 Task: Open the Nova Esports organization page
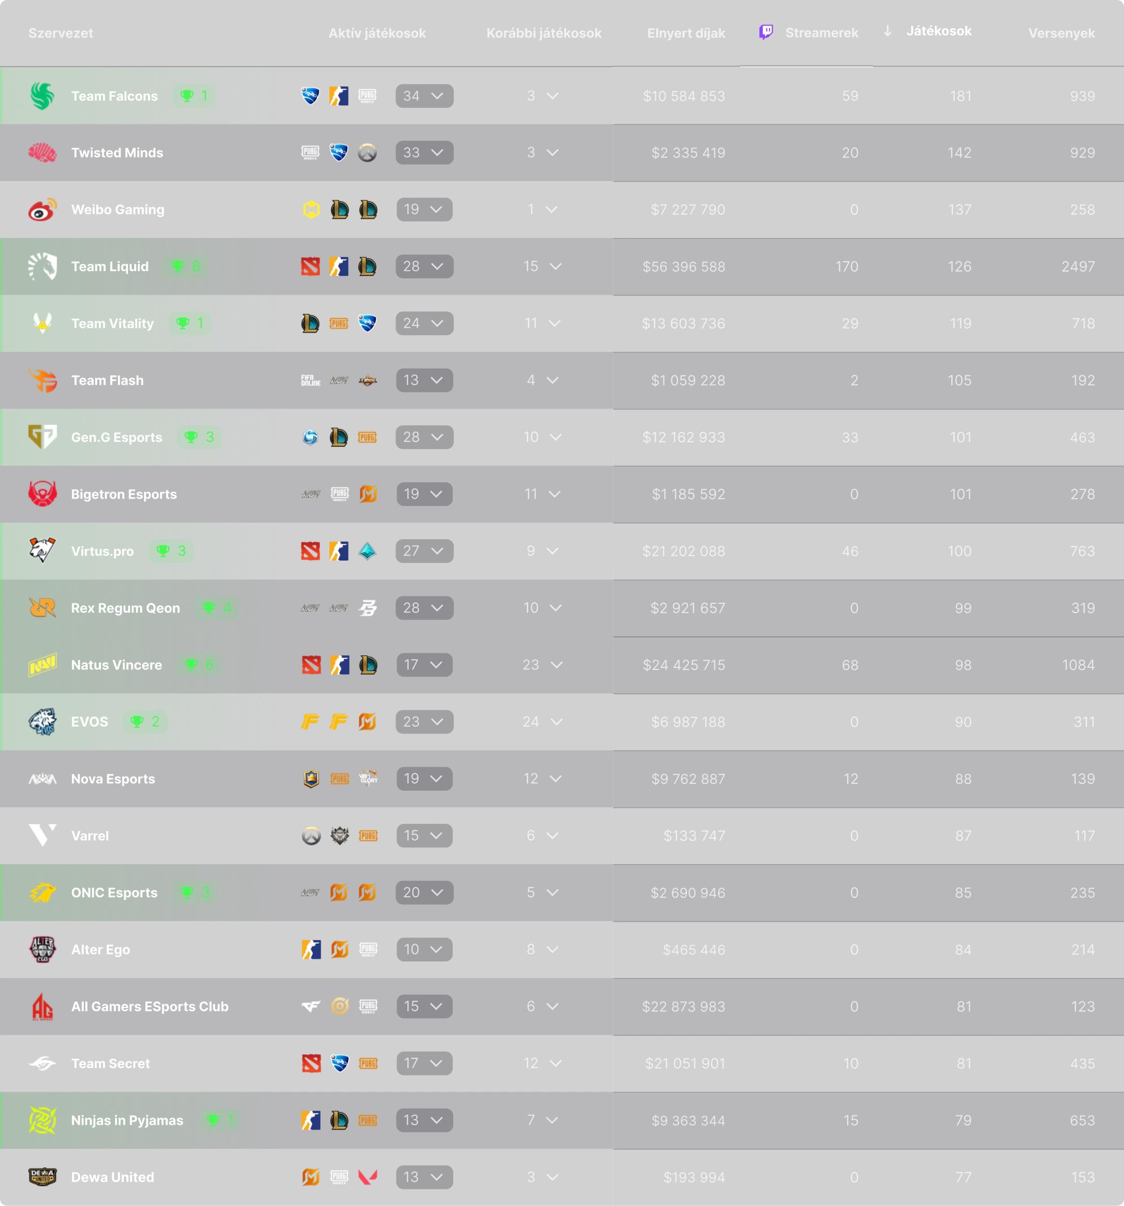[113, 779]
